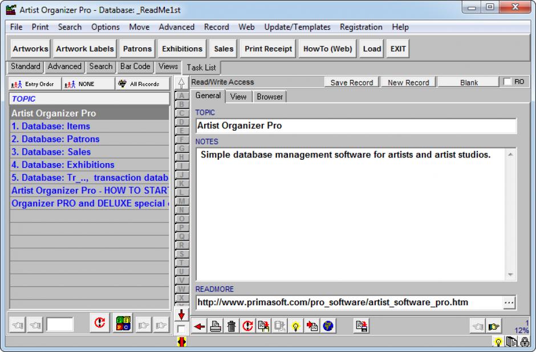
Task: Click the red down-arrow below the alphabet index
Action: (181, 314)
